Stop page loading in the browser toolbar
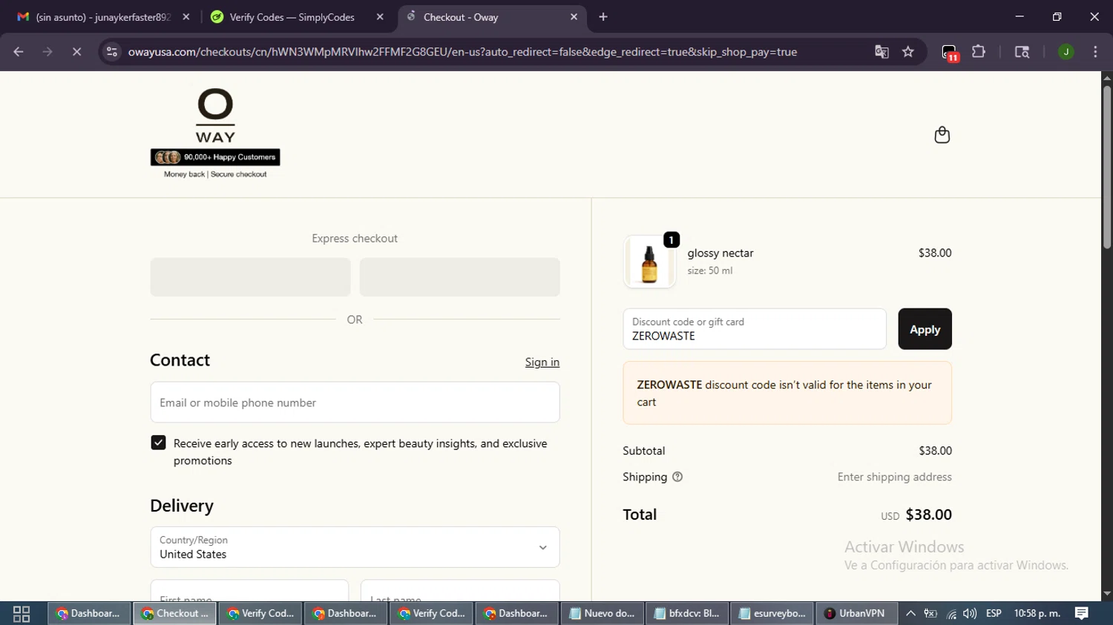 [76, 52]
